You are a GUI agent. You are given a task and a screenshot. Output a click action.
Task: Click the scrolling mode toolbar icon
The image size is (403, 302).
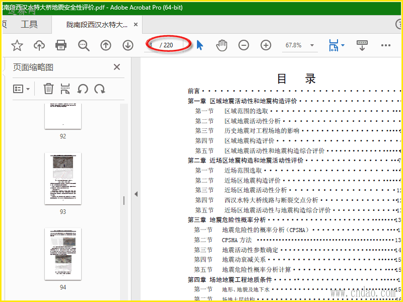click(362, 45)
